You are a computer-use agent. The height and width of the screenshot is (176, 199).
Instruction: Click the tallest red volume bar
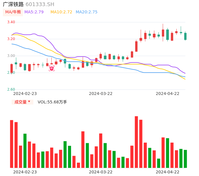[x=136, y=142]
